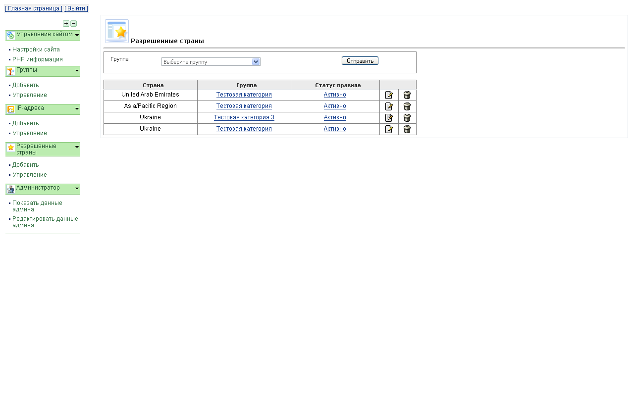Image resolution: width=634 pixels, height=402 pixels.
Task: Click Управление under IP-адреса
Action: 30,133
